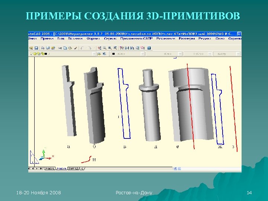Viewport: 268px width, 201px height.
Task: Click the Plot printer icon
Action: click(x=43, y=48)
